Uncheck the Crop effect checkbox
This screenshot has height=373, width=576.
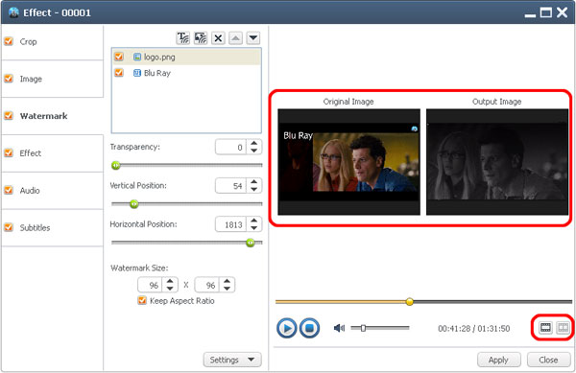(9, 41)
